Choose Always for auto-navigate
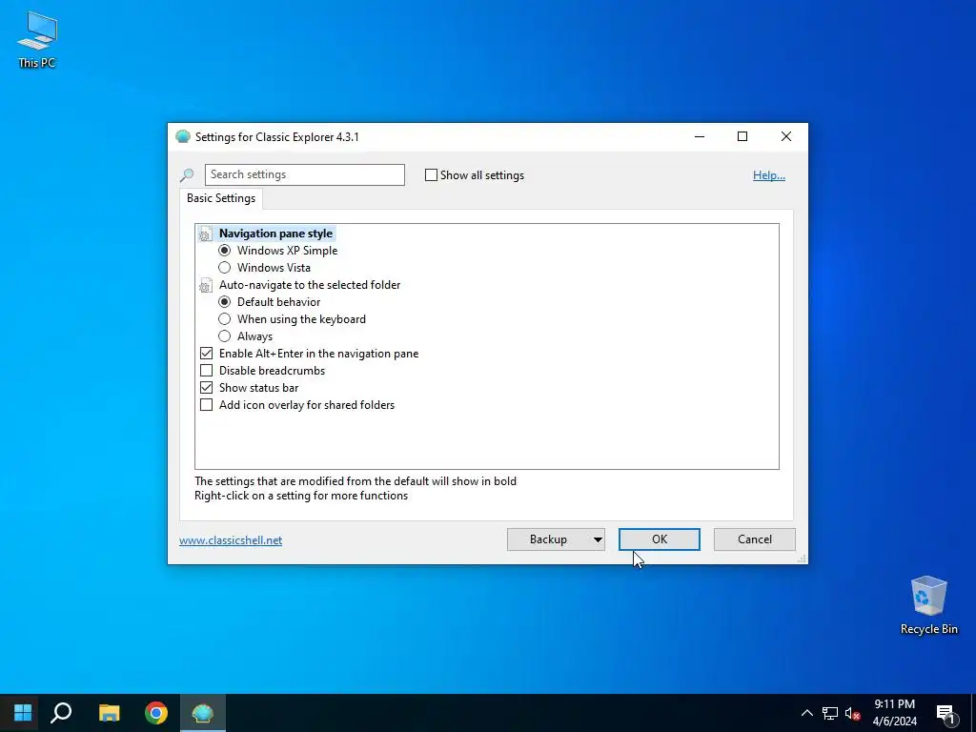The width and height of the screenshot is (976, 732). [x=225, y=336]
